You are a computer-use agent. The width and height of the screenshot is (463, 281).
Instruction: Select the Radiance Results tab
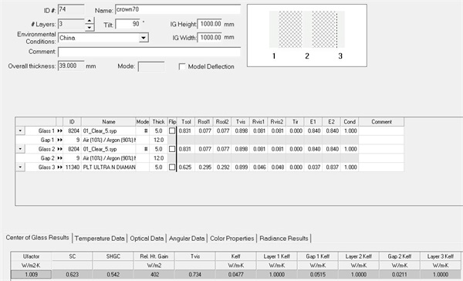[284, 239]
